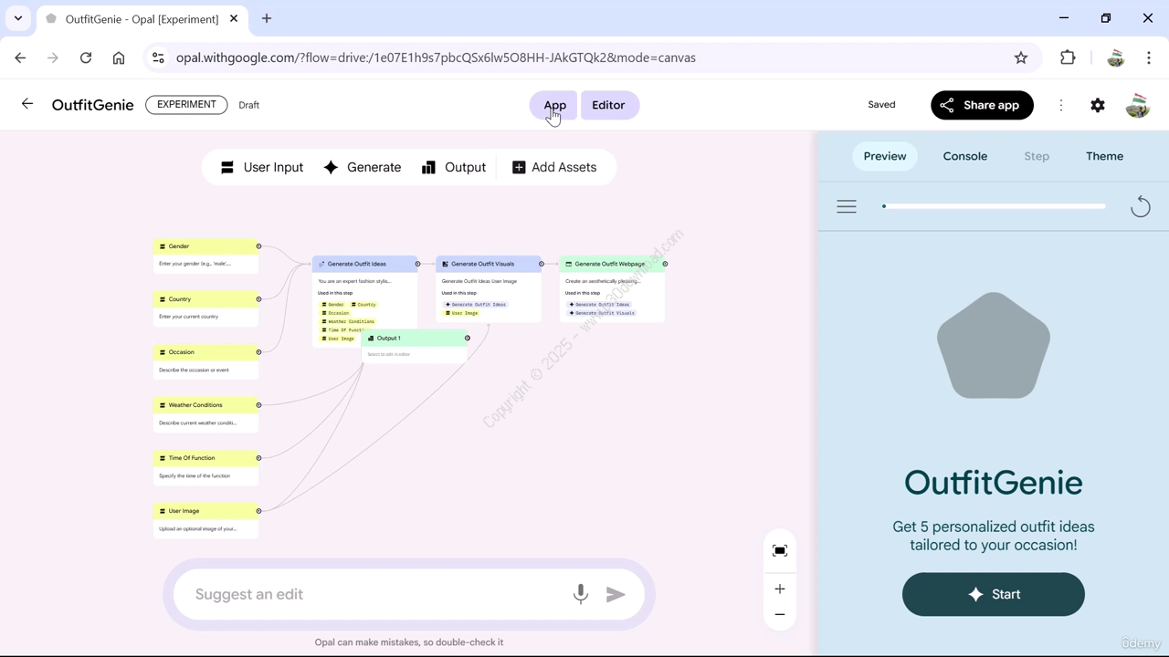Click the Output 1 node port
1169x657 pixels.
(468, 339)
